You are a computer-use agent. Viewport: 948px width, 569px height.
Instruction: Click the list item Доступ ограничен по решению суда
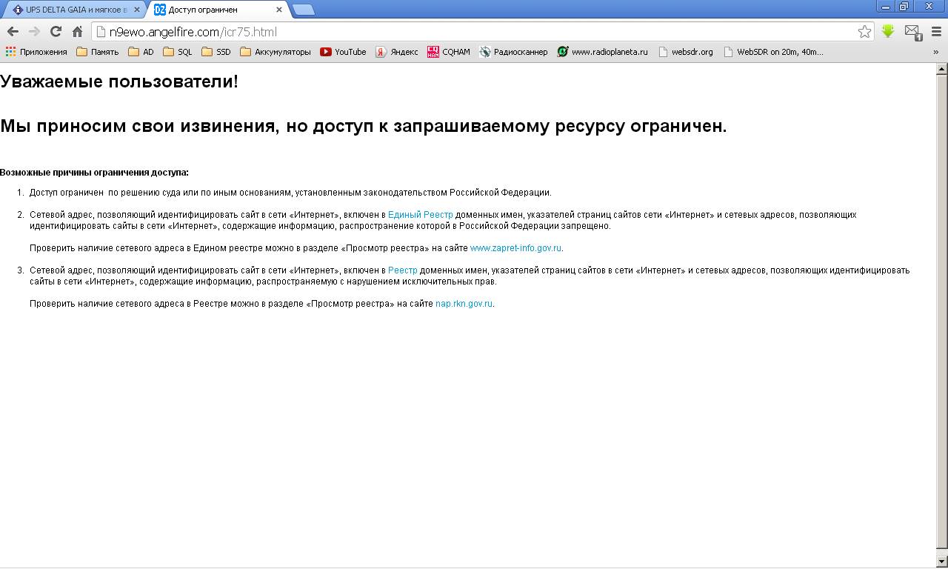click(290, 193)
